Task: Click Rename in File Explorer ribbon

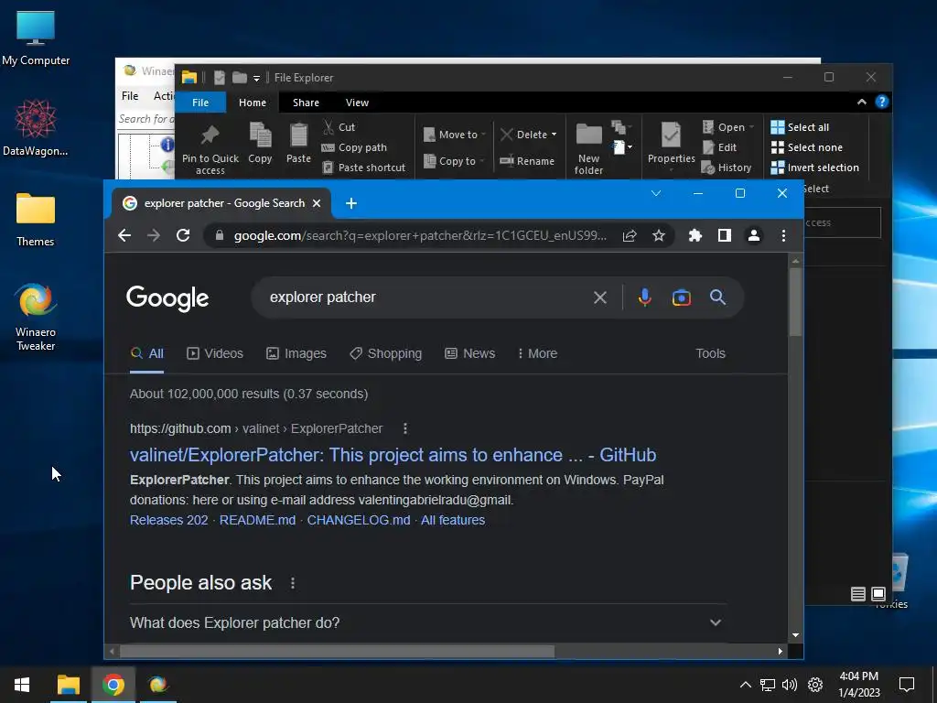Action: tap(527, 161)
